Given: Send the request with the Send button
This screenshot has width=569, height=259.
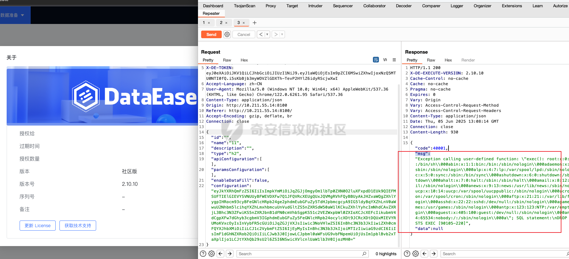Looking at the screenshot, I should tap(211, 34).
